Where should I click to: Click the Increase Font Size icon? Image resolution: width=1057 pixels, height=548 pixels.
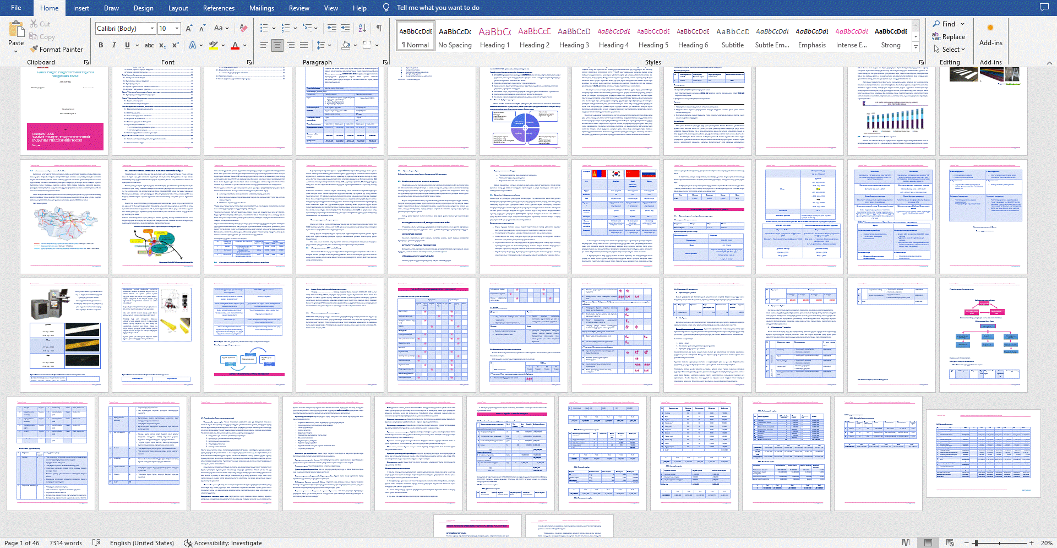click(189, 28)
